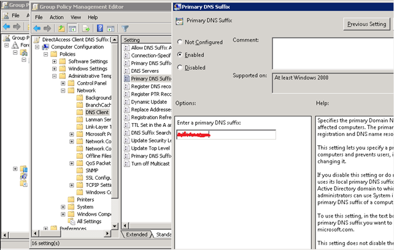The width and height of the screenshot is (394, 250).
Task: Click the Export List toolbar icon
Action: tap(87, 28)
